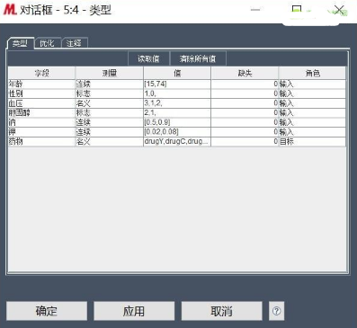
Task: Click the red M application logo
Action: click(10, 10)
